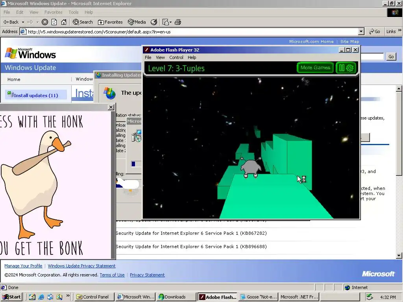Open game settings gear icon
The width and height of the screenshot is (403, 302).
[350, 68]
